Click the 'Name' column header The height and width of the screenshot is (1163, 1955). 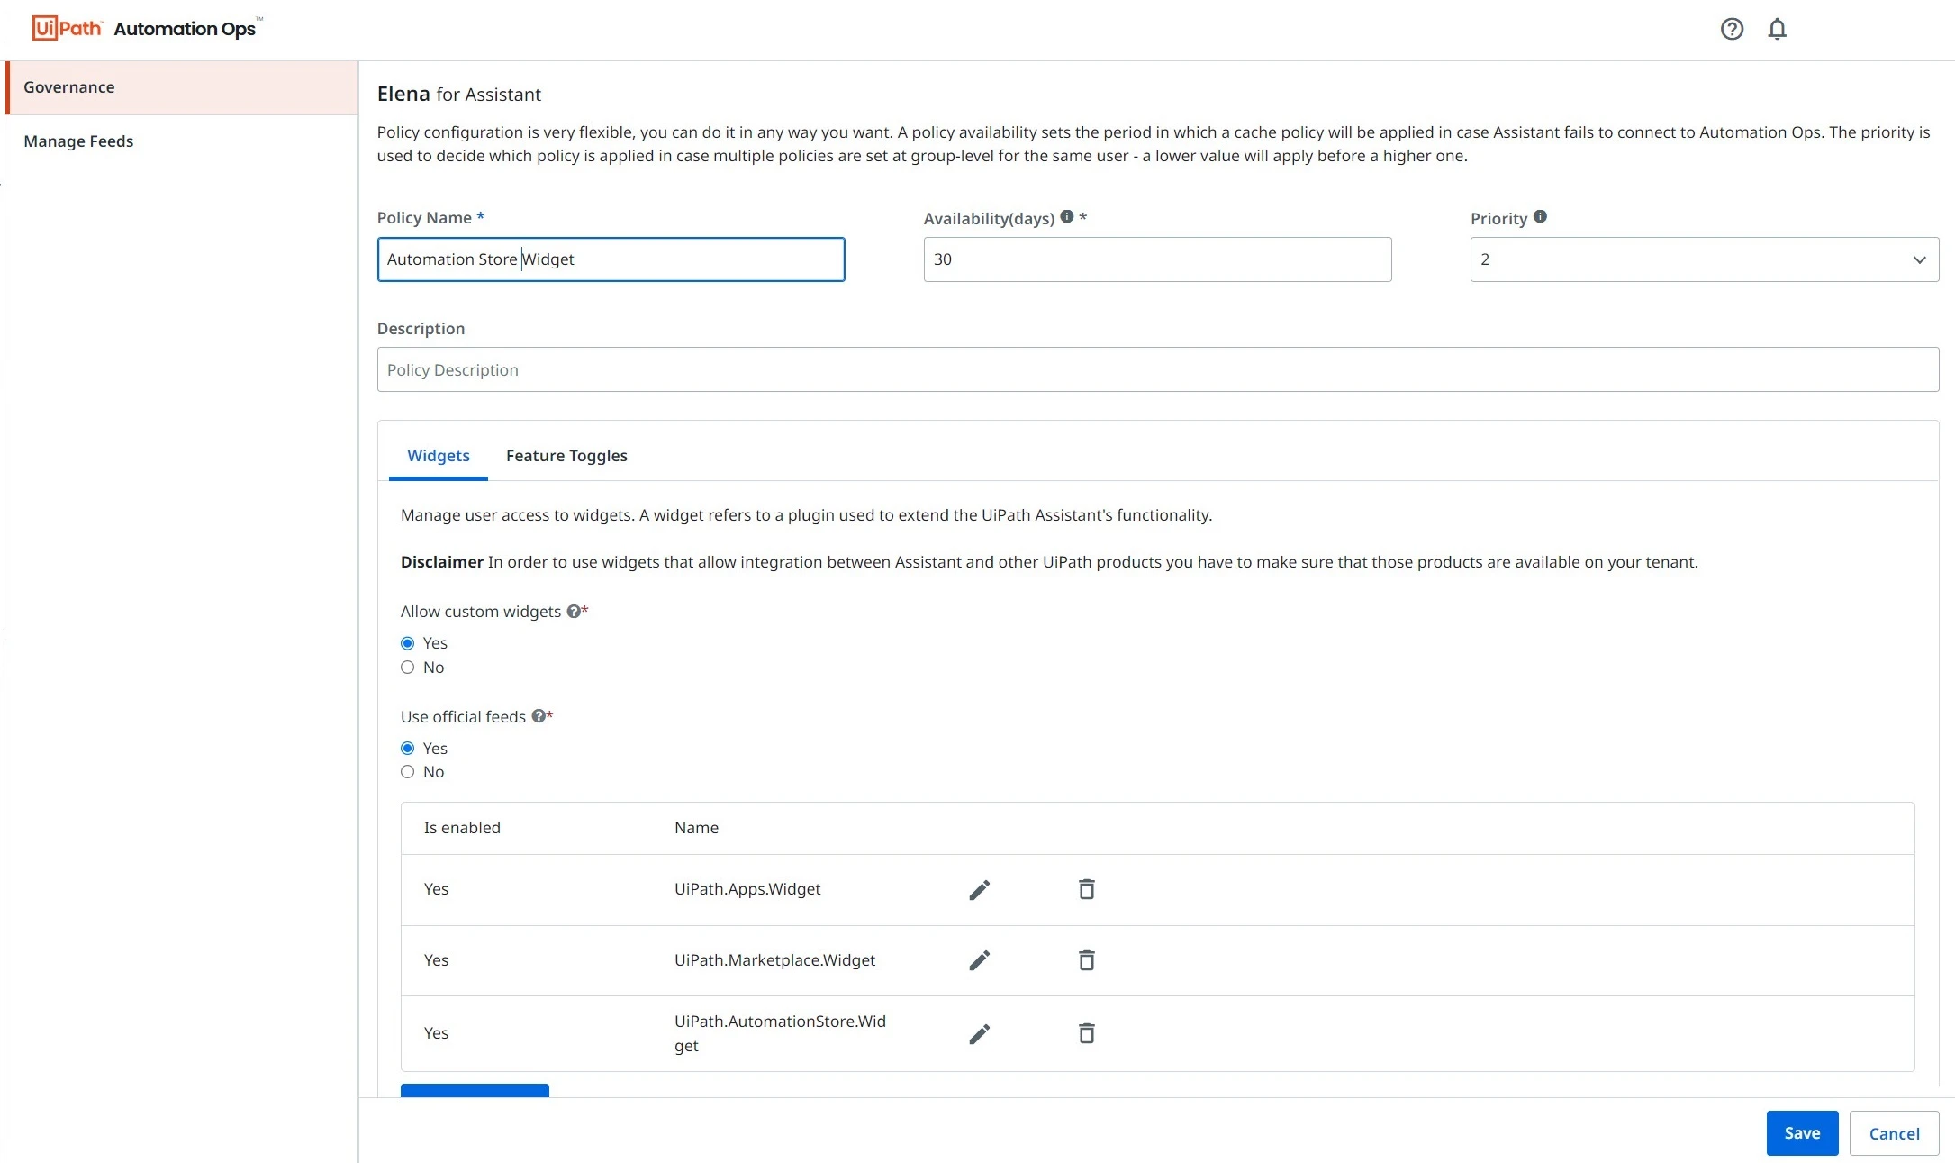(696, 828)
